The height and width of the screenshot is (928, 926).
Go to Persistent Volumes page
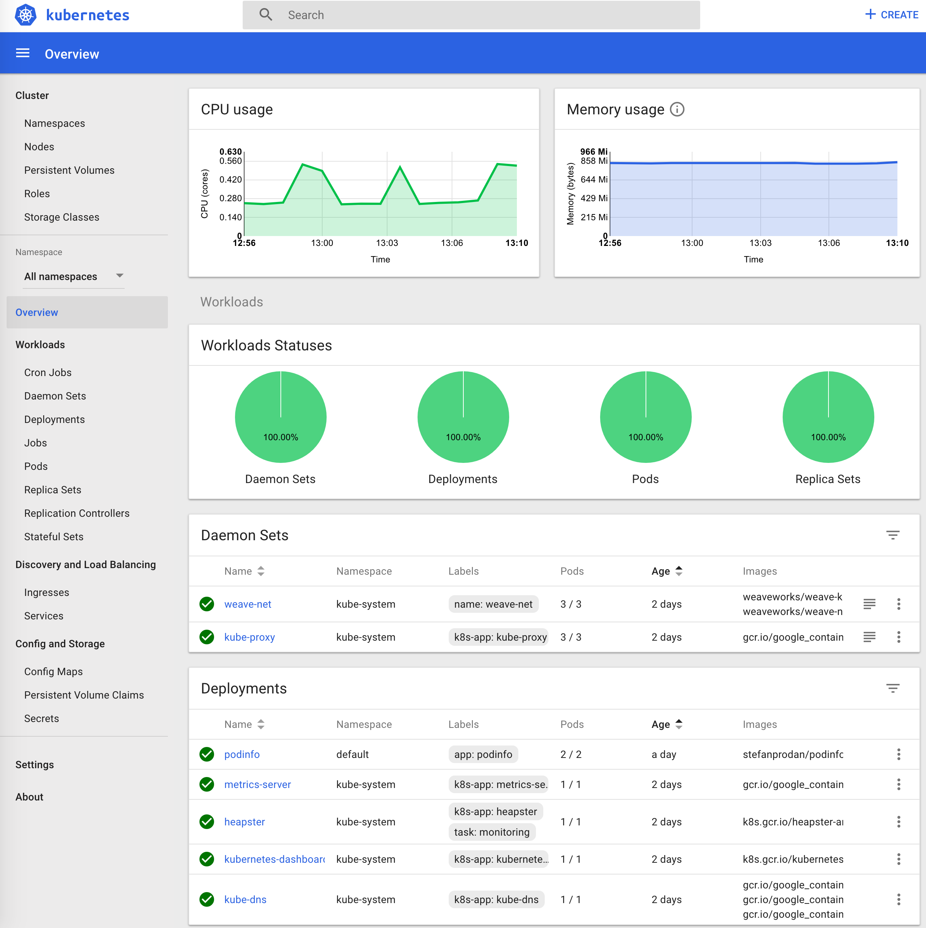pos(69,170)
